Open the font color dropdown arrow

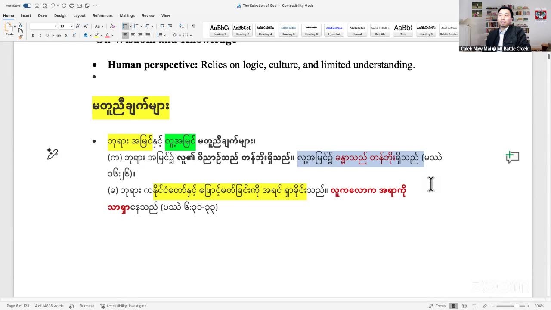coord(112,35)
